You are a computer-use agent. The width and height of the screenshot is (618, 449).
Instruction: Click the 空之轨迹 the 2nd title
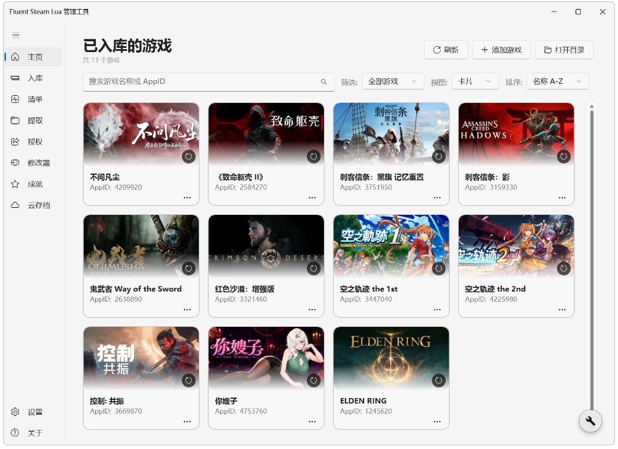coord(495,289)
